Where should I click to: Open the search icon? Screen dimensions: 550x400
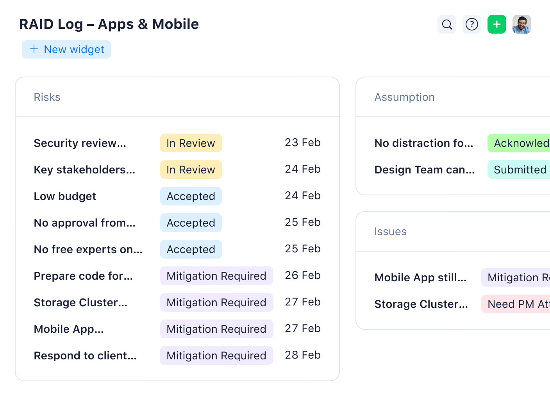(x=446, y=24)
